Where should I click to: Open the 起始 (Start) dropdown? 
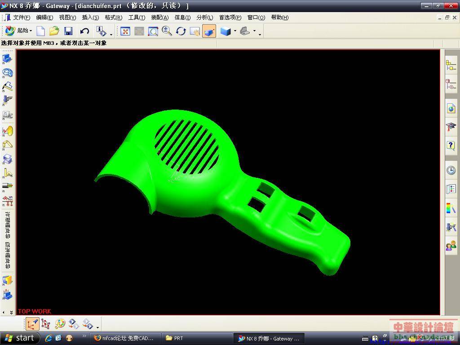[19, 31]
